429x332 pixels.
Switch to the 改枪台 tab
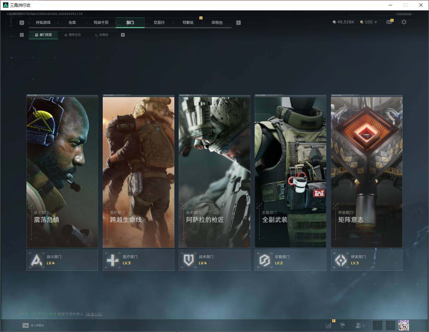point(217,22)
